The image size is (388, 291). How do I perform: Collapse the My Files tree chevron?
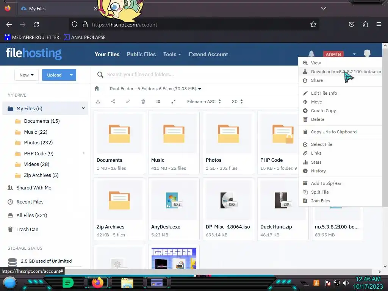coord(83,108)
